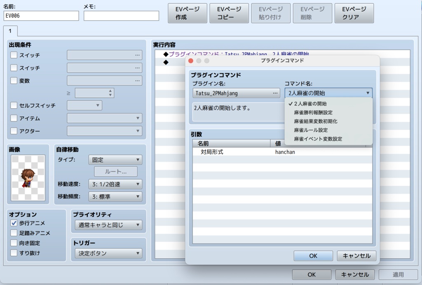
Task: Open アイテム dropdown
Action: tap(104, 118)
